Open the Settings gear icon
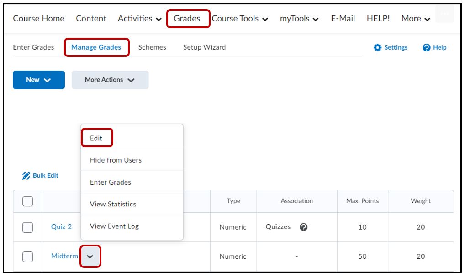 point(377,48)
